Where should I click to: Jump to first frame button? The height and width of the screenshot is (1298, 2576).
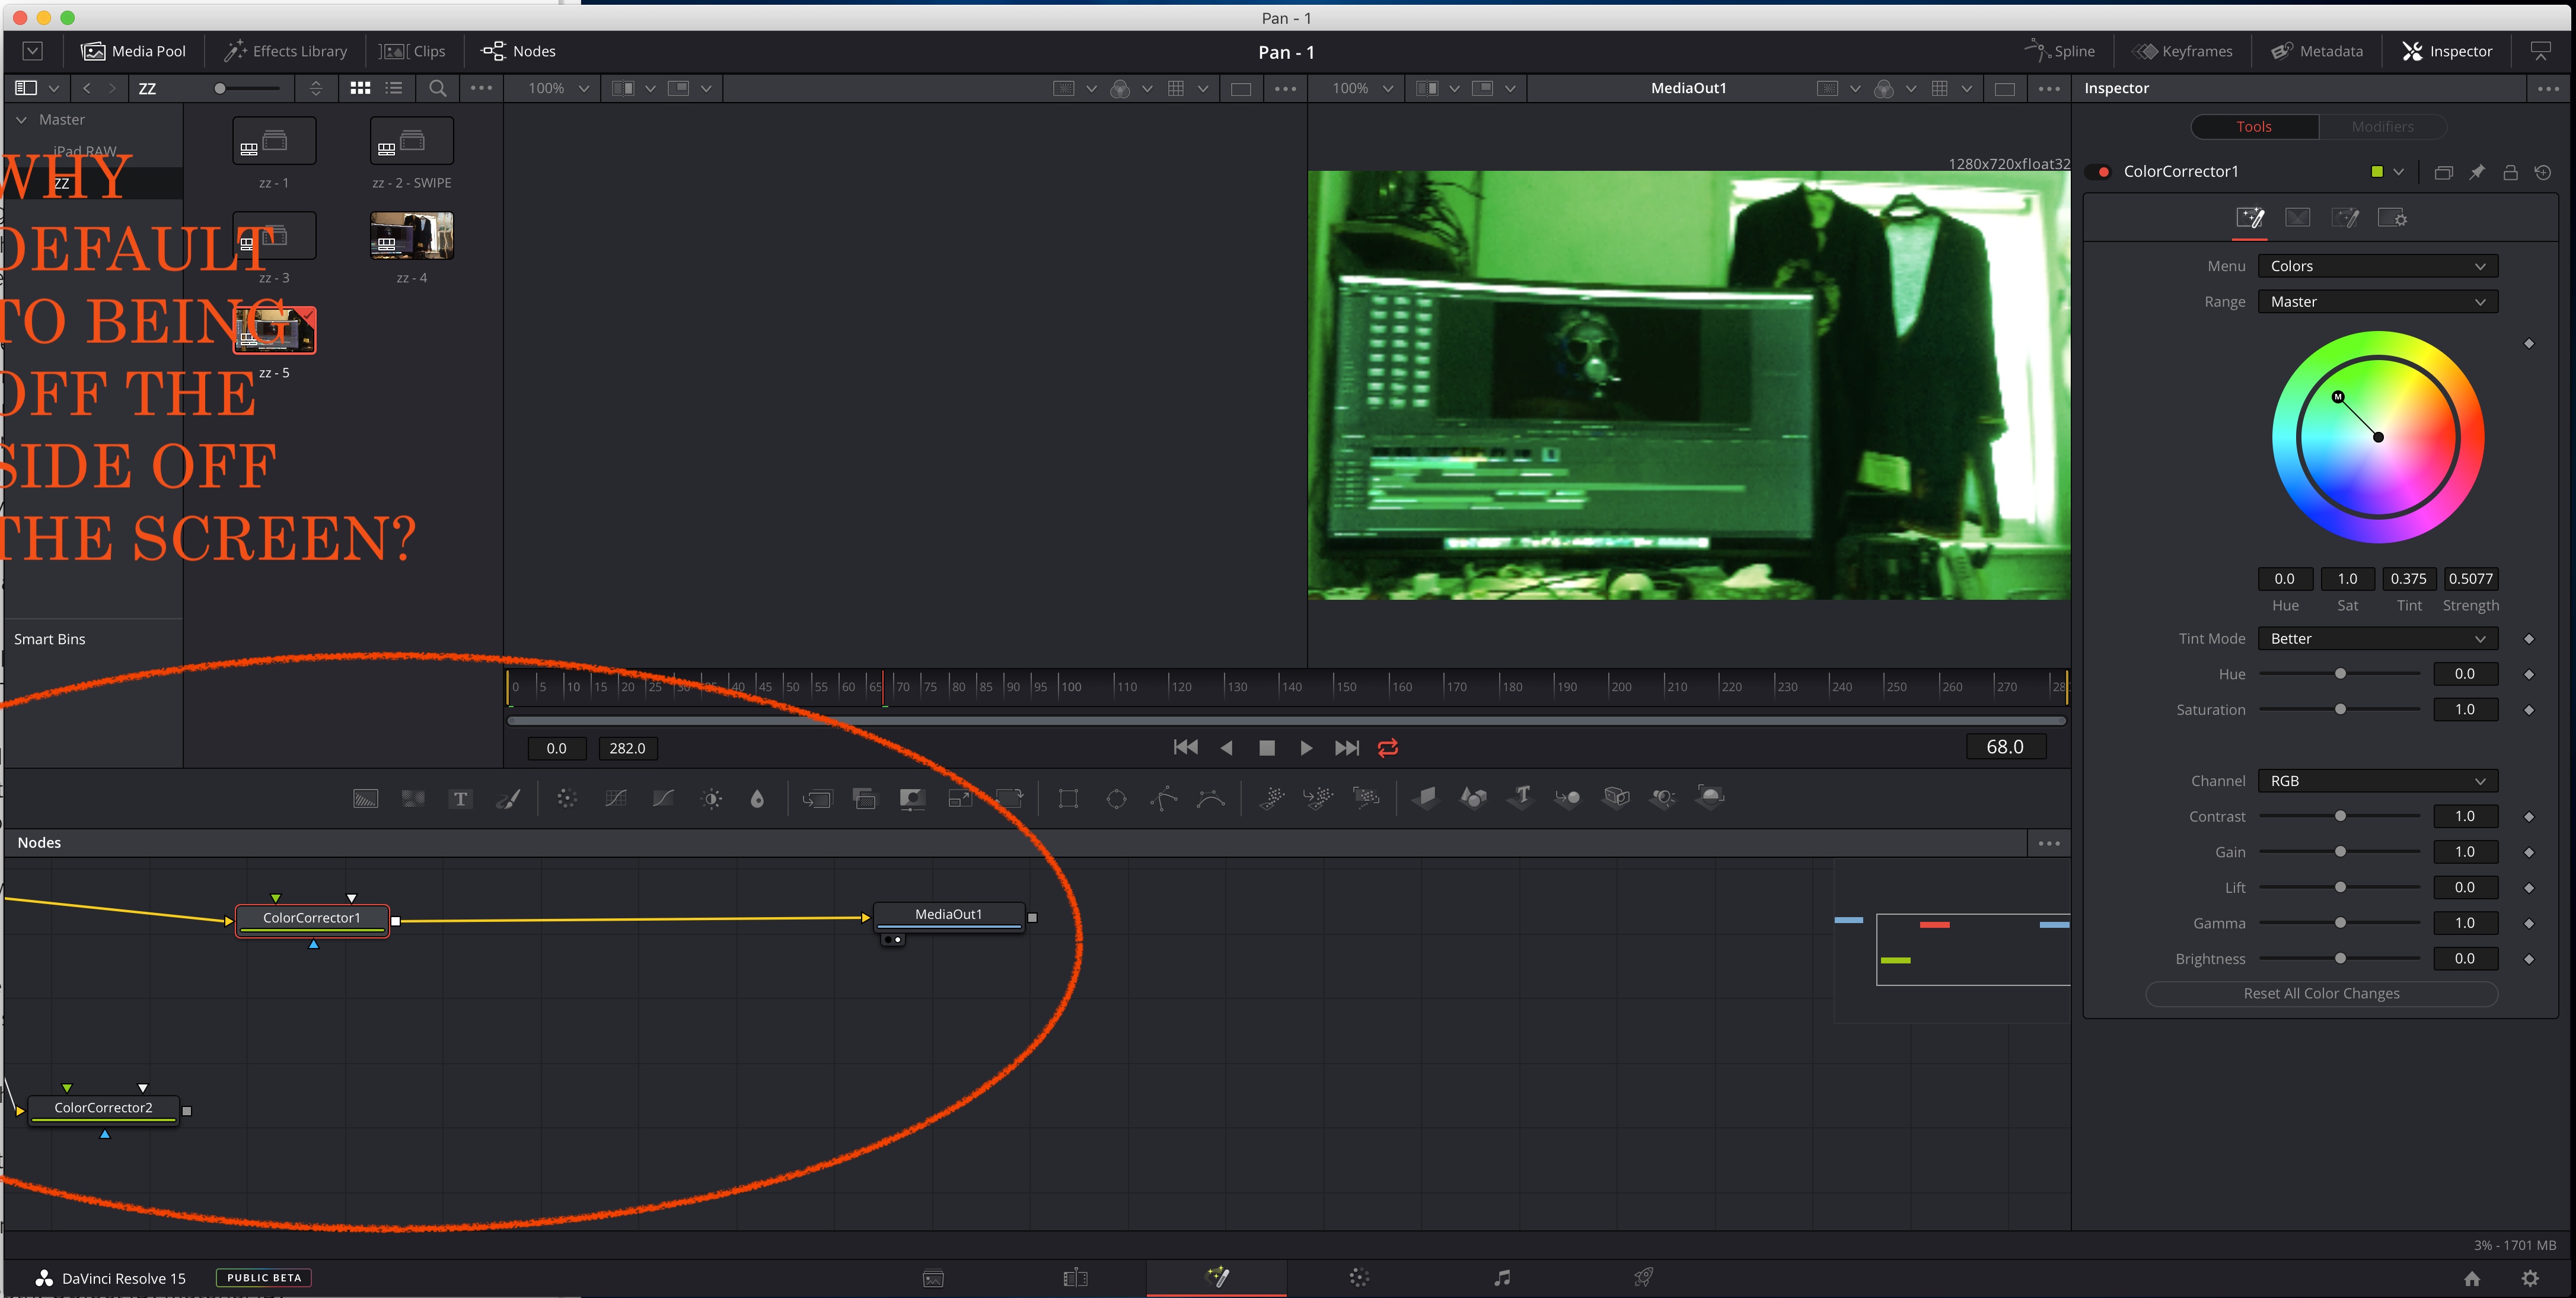[1185, 747]
